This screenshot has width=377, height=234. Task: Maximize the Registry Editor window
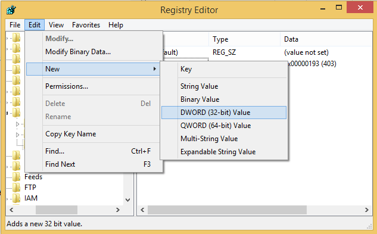coord(339,8)
